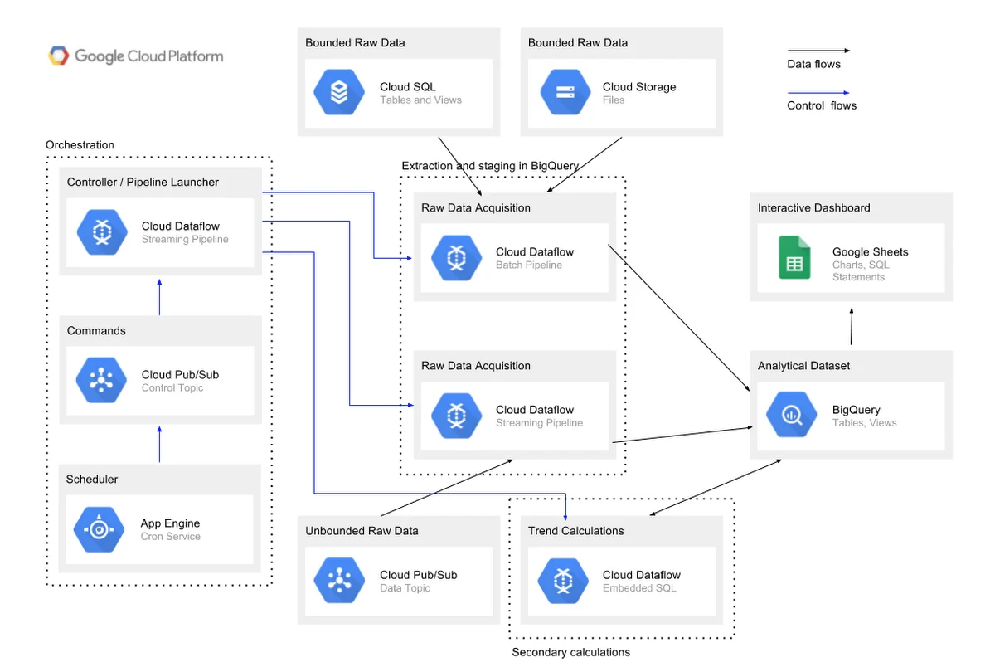
Task: Select the Cloud Storage Files icon
Action: (x=565, y=93)
